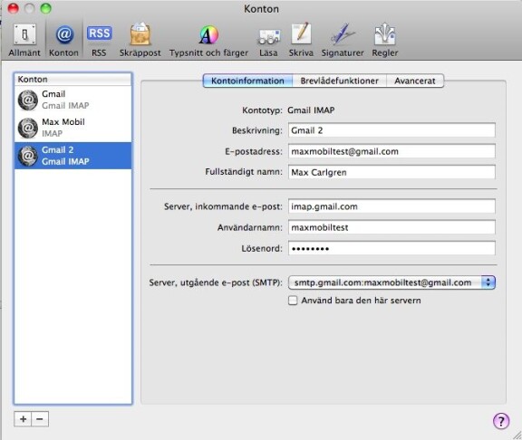
Task: Enable Använd bara den här servern checkbox
Action: 293,301
